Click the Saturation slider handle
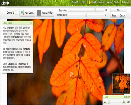The height and width of the screenshot is (105, 131). tap(95, 10)
